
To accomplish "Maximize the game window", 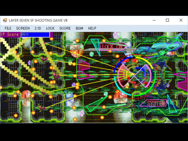I will [x=168, y=20].
